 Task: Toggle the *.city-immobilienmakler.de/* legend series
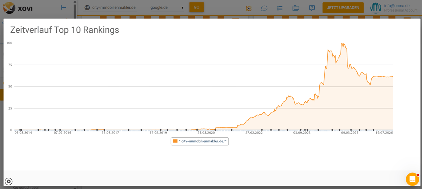pyautogui.click(x=200, y=141)
